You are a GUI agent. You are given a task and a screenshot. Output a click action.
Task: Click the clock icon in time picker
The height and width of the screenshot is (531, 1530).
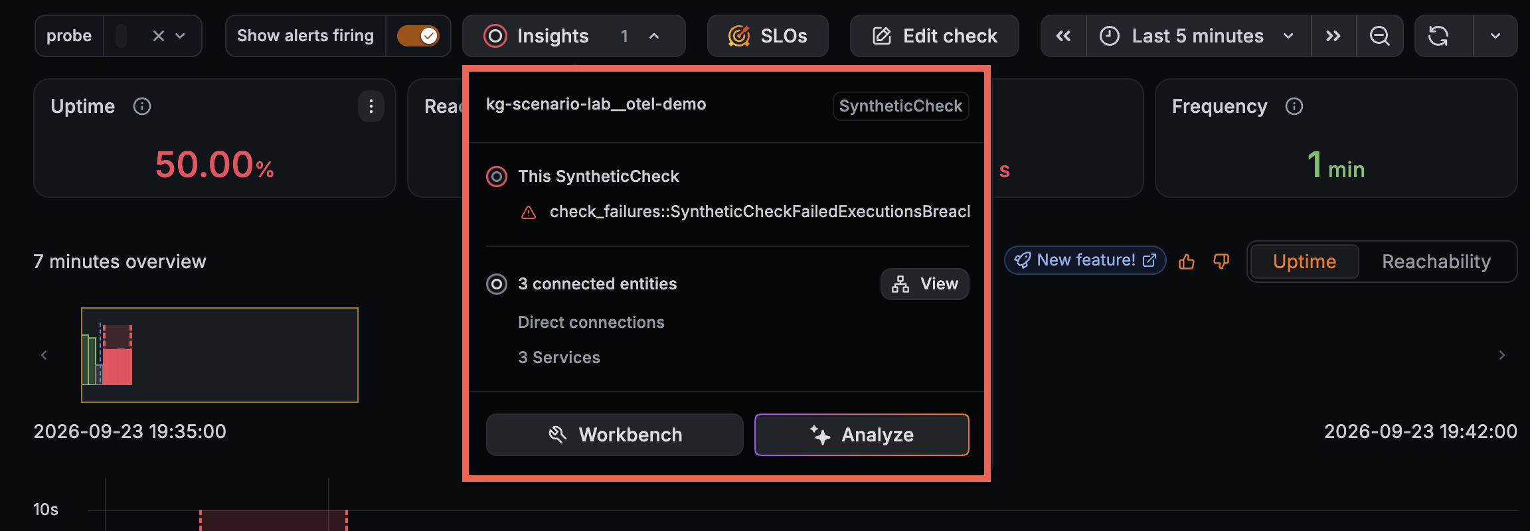1110,36
